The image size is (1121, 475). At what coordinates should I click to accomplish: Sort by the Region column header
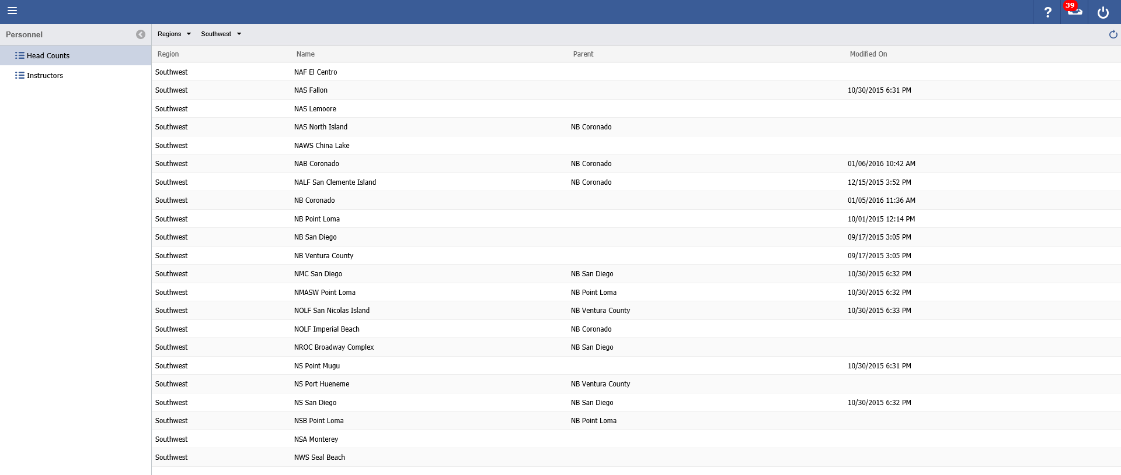click(168, 54)
